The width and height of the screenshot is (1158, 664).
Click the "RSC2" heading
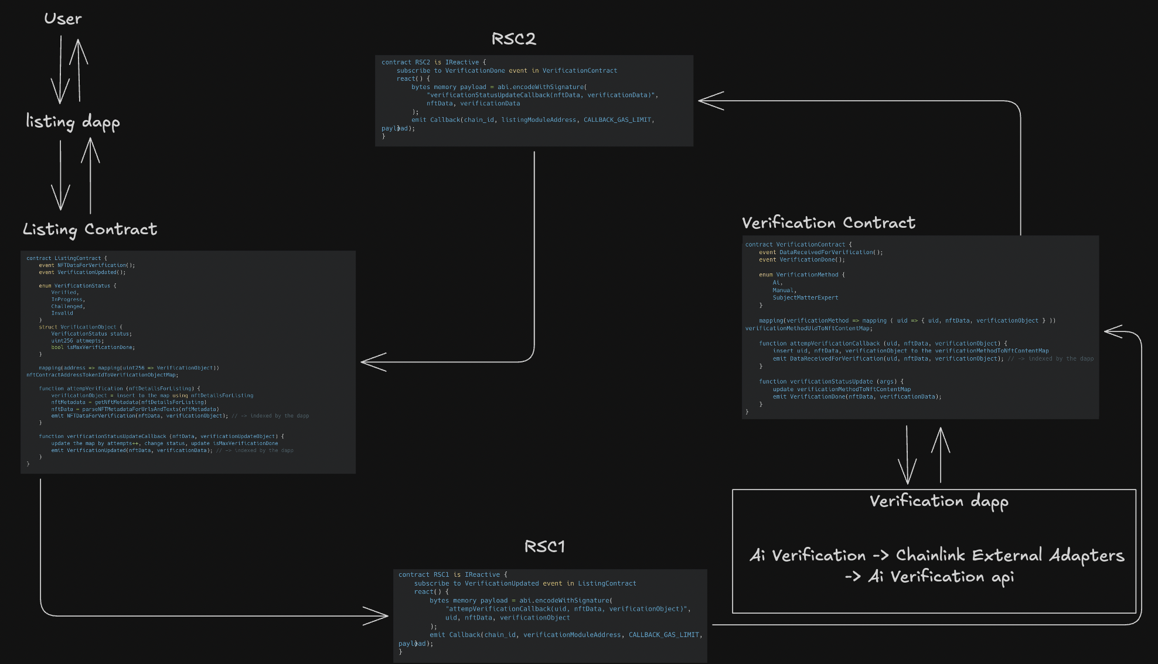click(x=513, y=39)
